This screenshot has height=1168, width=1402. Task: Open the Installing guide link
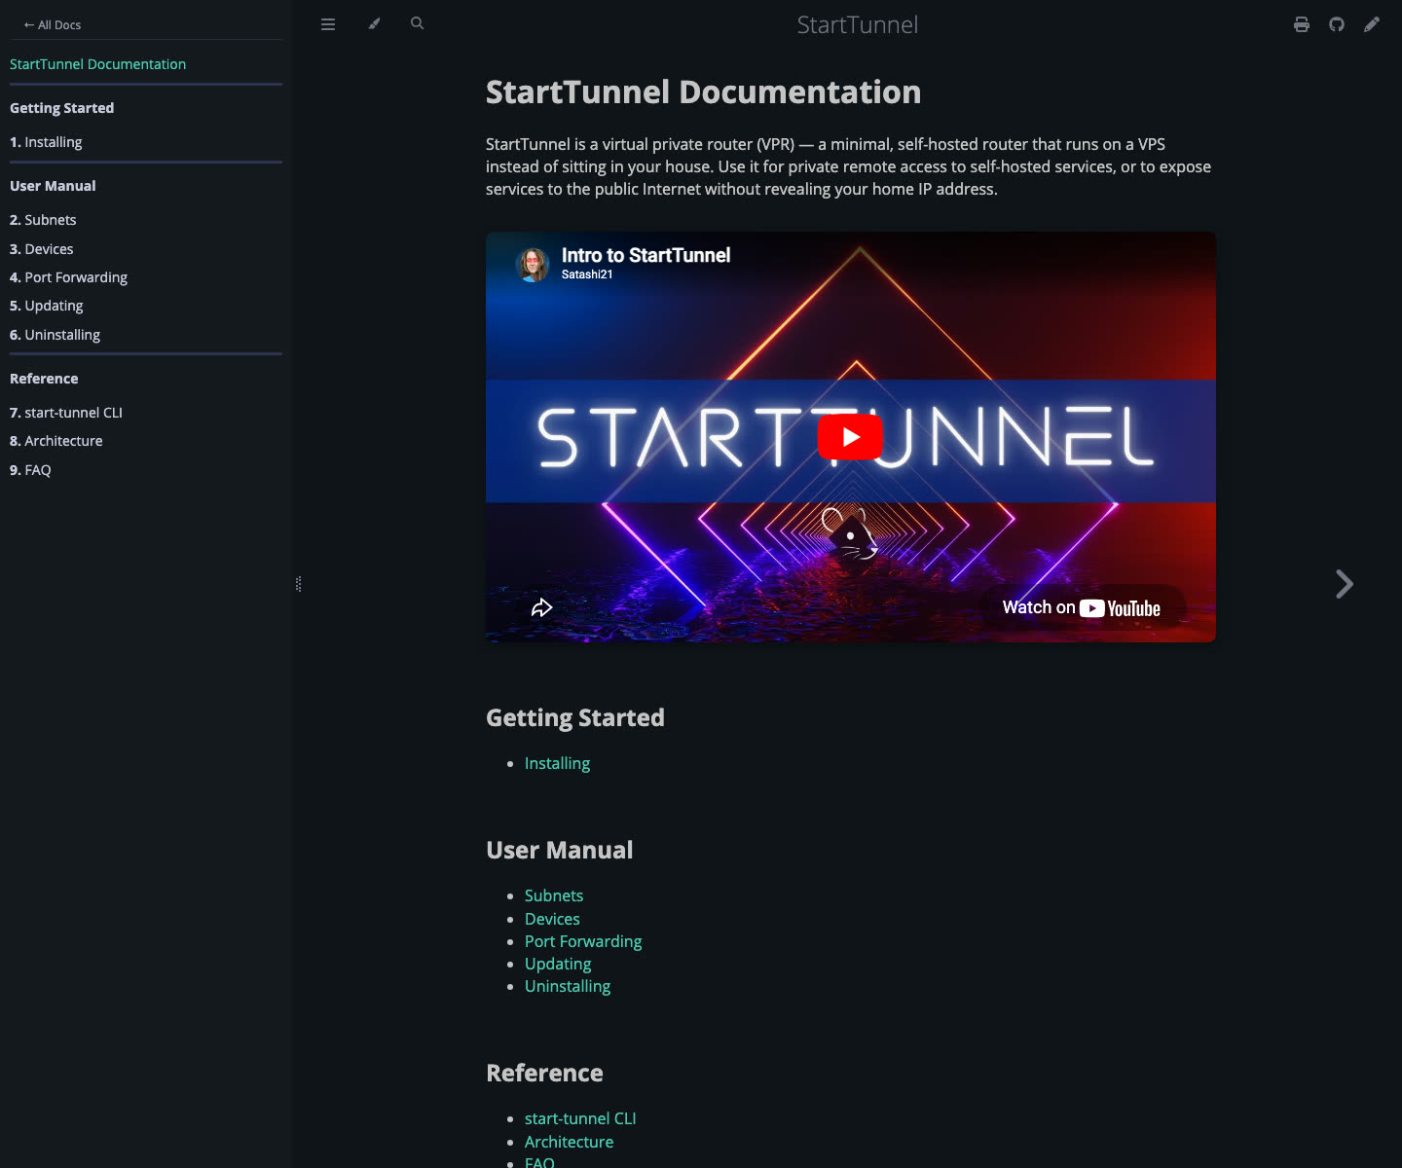click(557, 763)
